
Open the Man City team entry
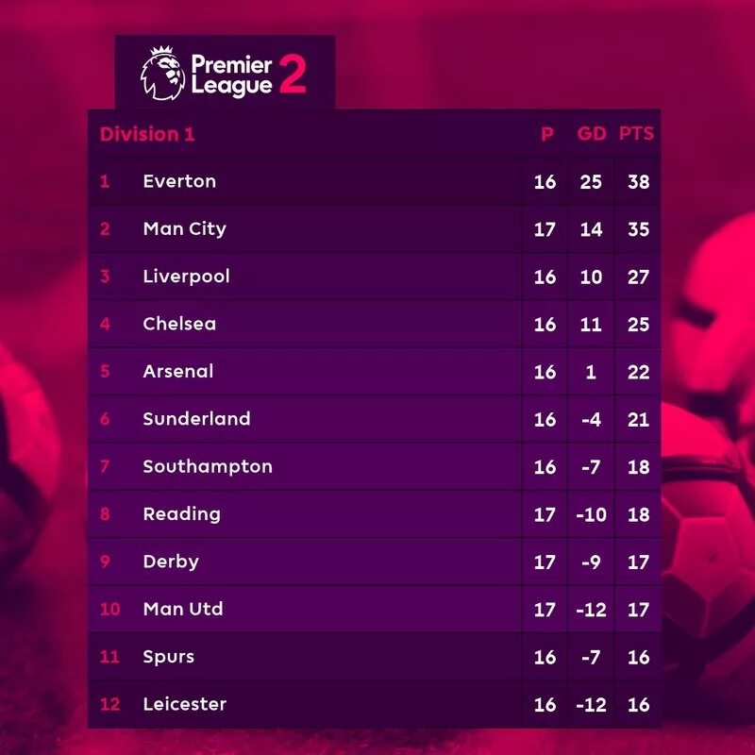[x=184, y=228]
